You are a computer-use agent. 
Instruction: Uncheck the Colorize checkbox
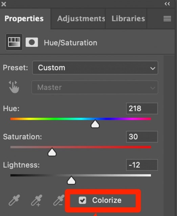pos(83,200)
